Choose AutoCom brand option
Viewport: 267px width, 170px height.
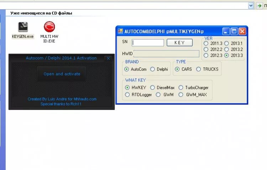point(126,69)
